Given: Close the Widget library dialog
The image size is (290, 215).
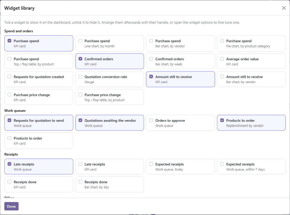Looking at the screenshot, I should [284, 8].
